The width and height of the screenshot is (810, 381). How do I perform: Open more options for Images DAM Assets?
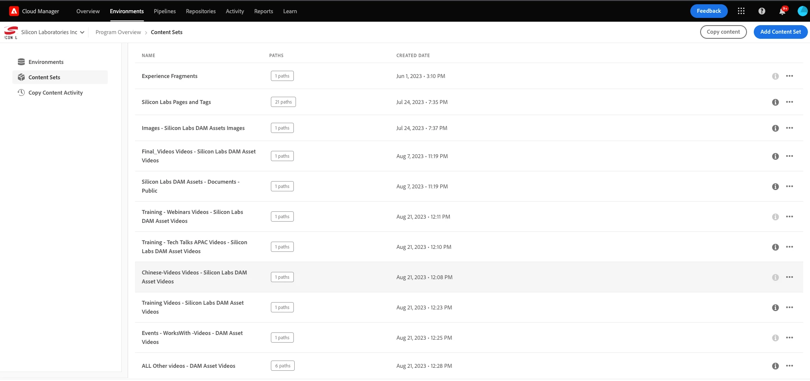[790, 128]
